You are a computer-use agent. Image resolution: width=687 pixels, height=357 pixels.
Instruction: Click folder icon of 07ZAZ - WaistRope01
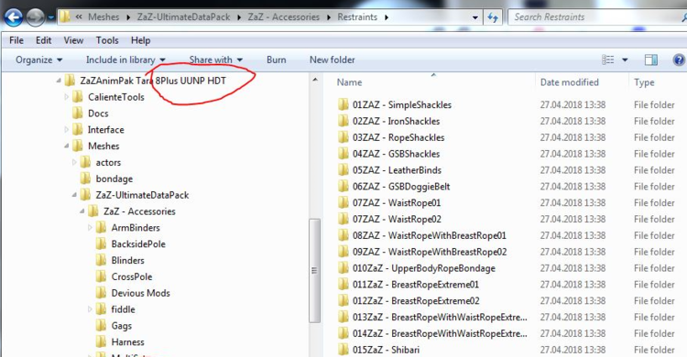[343, 202]
